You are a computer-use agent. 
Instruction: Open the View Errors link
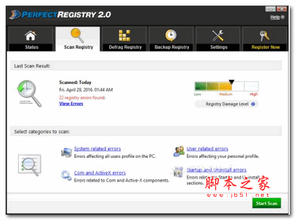click(71, 103)
